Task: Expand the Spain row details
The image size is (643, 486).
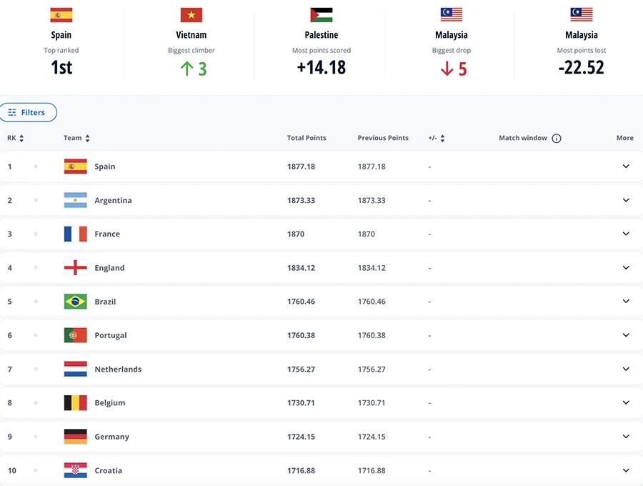Action: pos(626,167)
